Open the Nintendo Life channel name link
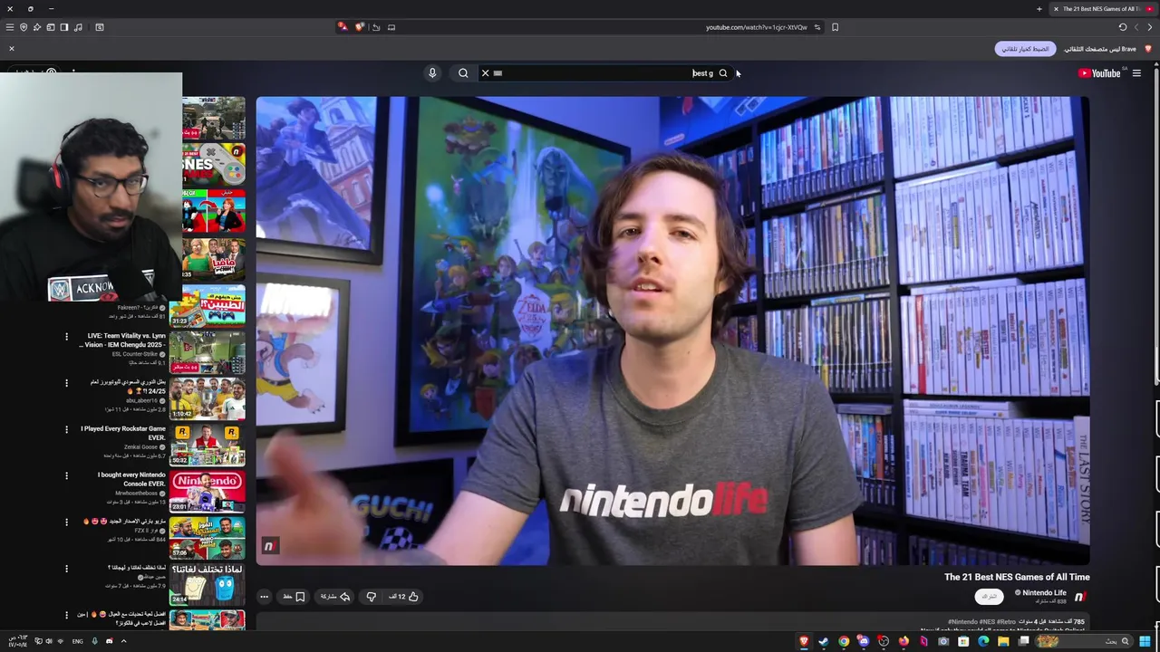1160x652 pixels. [1044, 593]
